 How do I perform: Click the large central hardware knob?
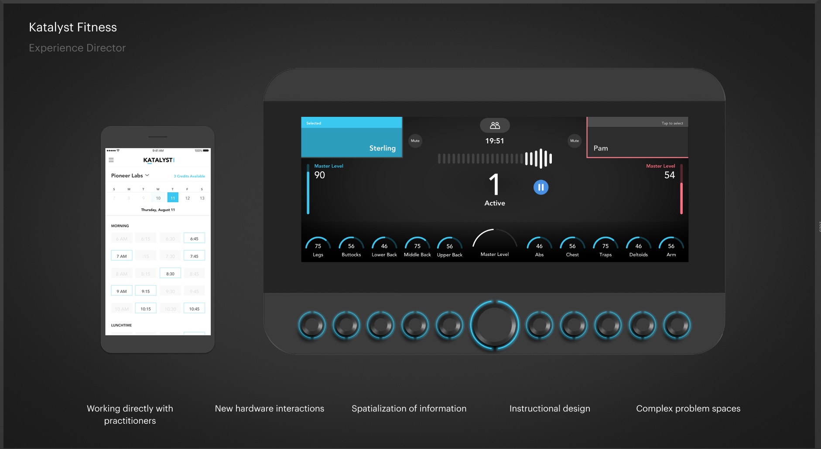coord(495,325)
